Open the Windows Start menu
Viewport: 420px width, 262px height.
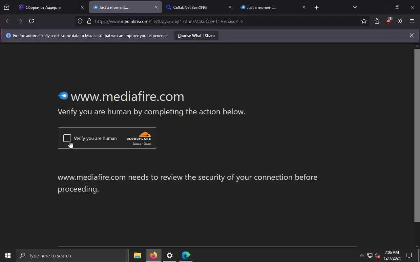(8, 255)
